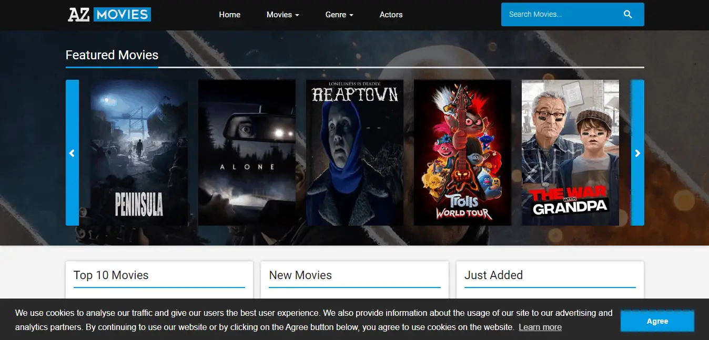Screen dimensions: 709x340
Task: Follow the Learn more cookie link
Action: pyautogui.click(x=540, y=327)
